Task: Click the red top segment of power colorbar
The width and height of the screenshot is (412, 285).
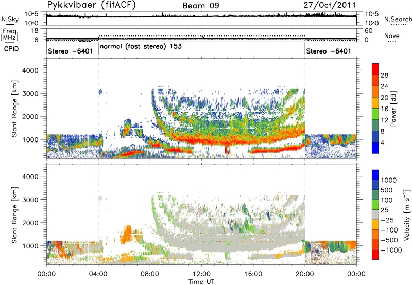Action: [x=375, y=69]
